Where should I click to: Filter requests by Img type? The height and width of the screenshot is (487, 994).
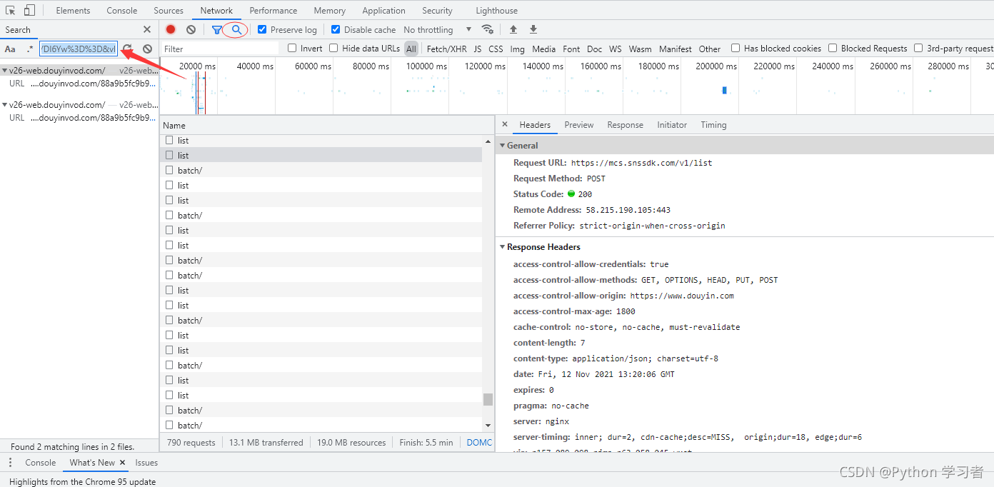click(517, 49)
